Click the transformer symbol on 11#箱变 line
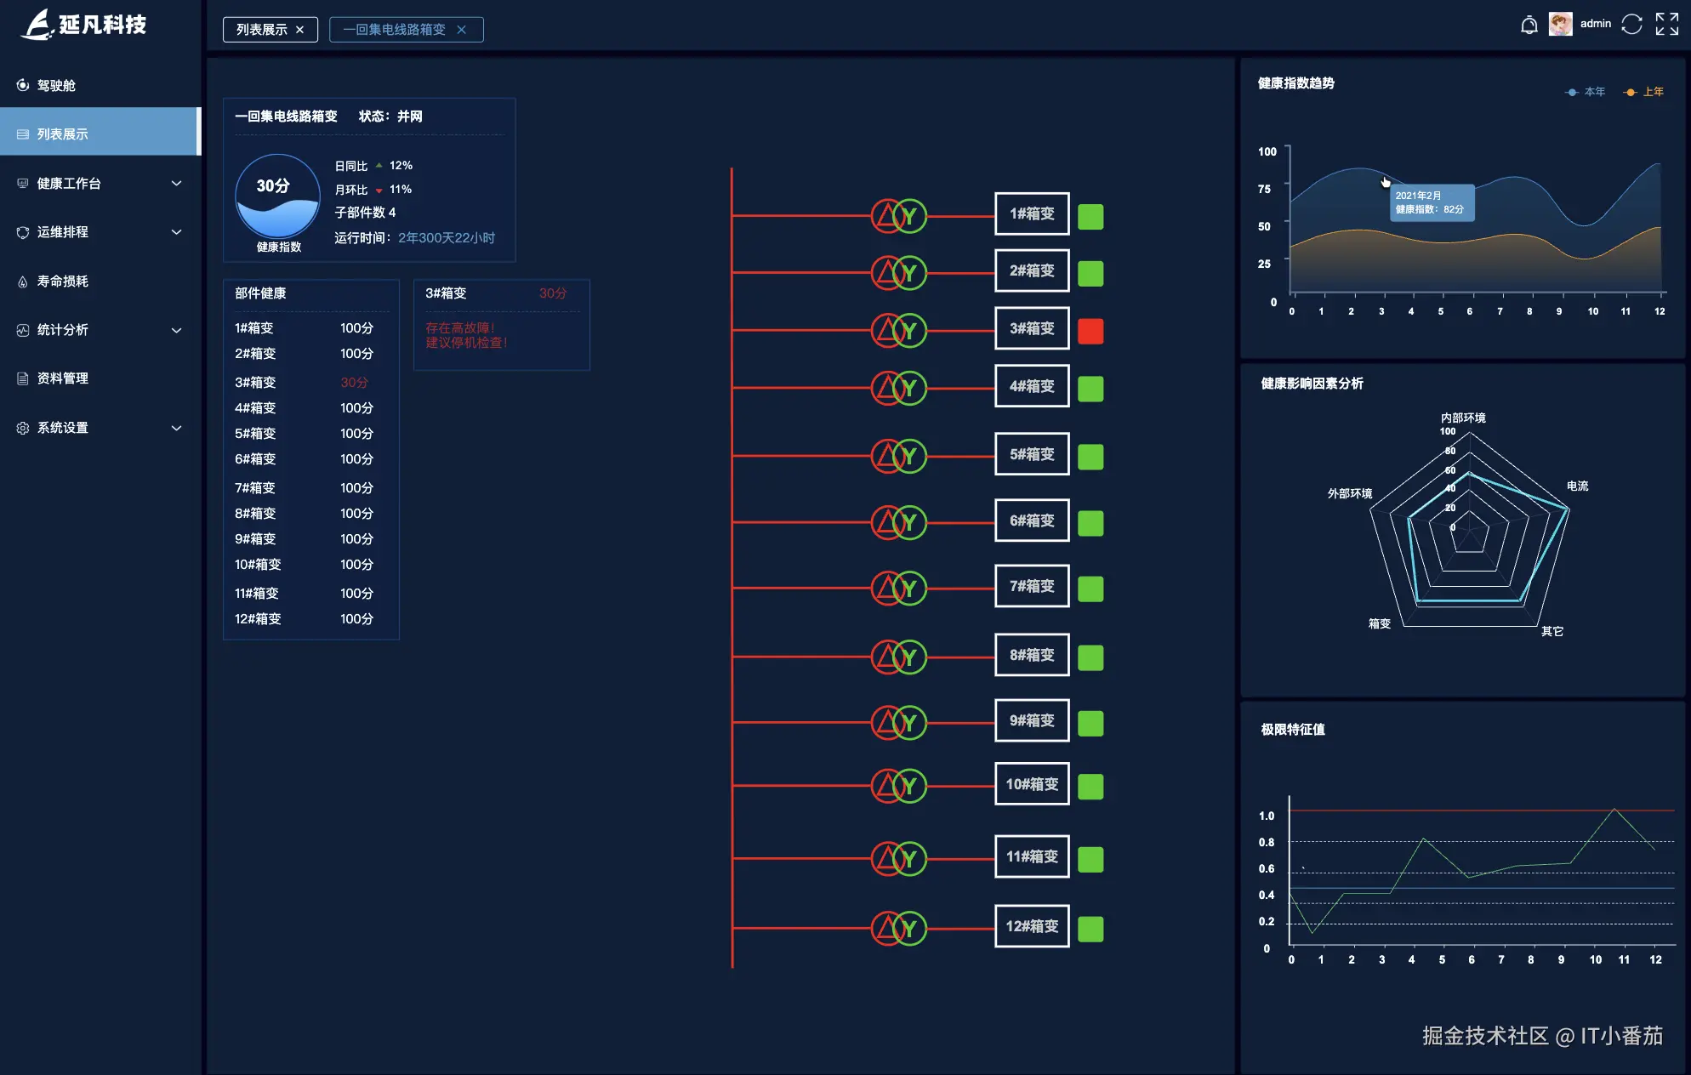This screenshot has height=1075, width=1691. (898, 858)
